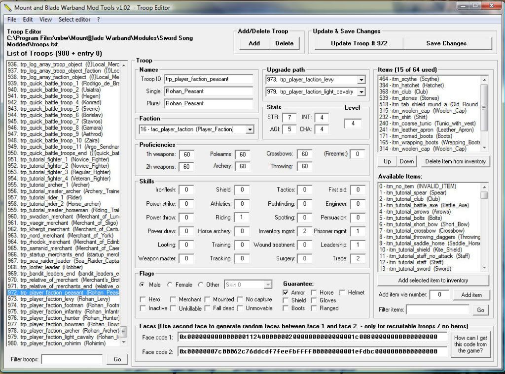Click Delete Item from inventory

click(x=455, y=161)
